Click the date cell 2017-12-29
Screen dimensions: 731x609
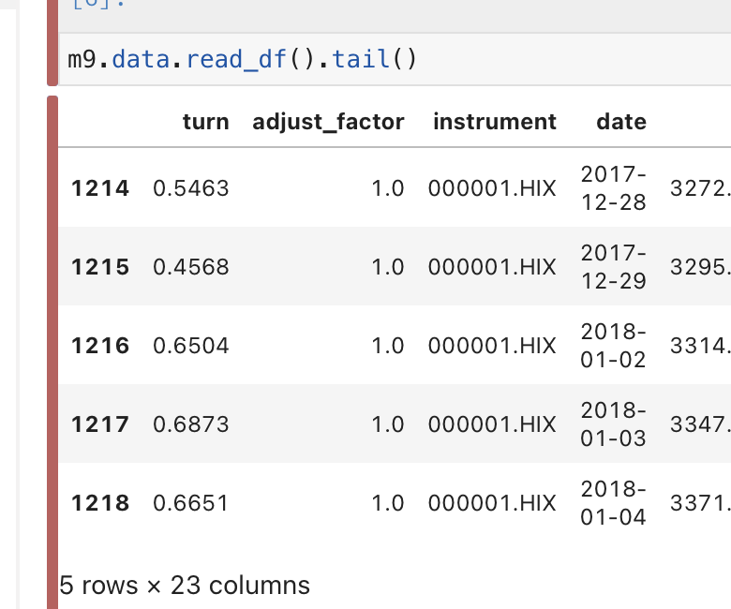click(613, 267)
